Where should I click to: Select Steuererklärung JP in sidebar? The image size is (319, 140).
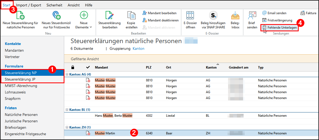tap(20, 79)
